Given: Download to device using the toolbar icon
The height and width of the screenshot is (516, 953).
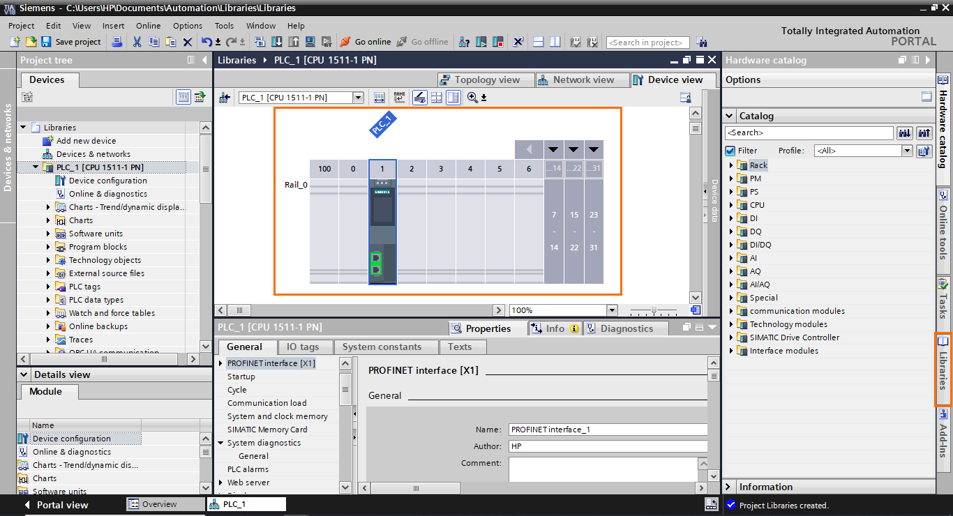Looking at the screenshot, I should (x=277, y=42).
